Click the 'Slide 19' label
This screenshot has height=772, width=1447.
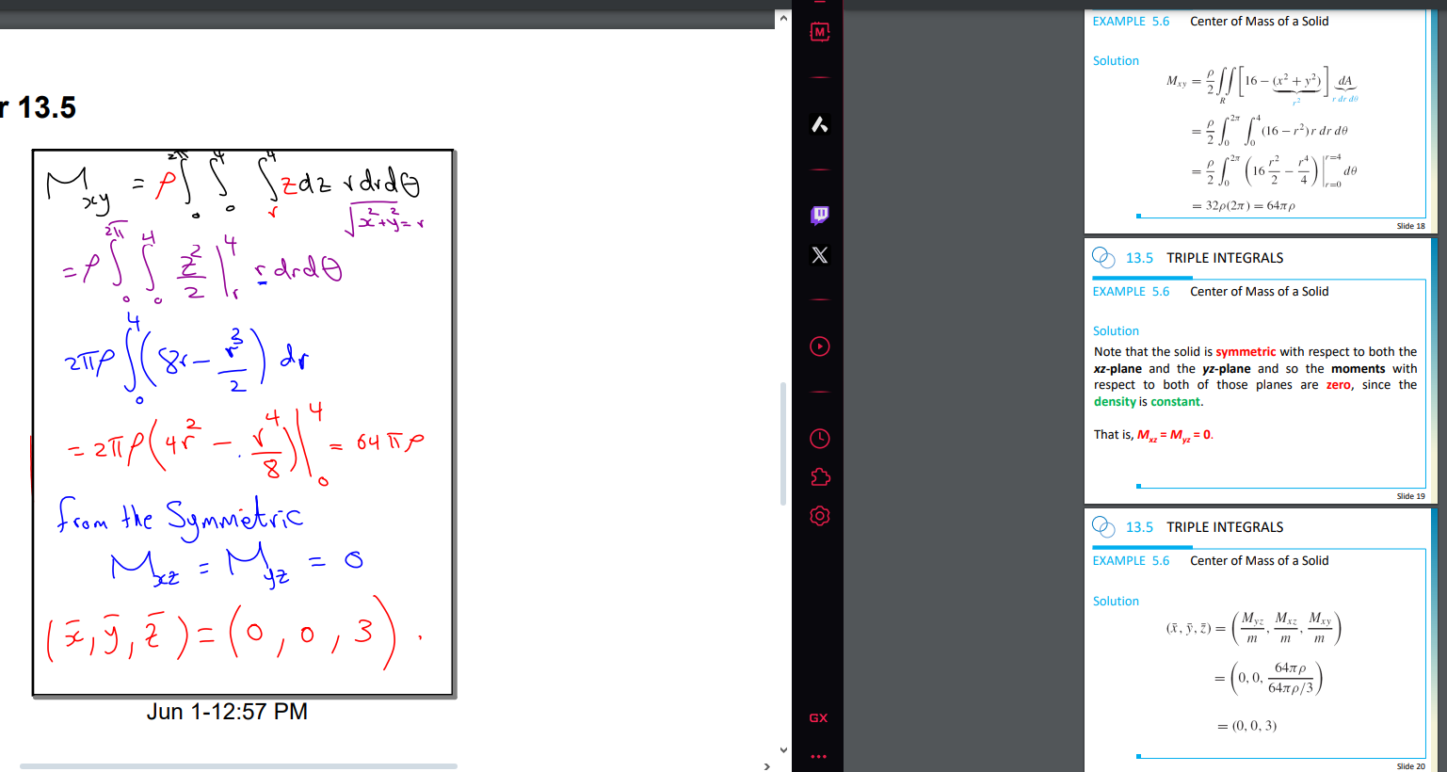[x=1410, y=496]
